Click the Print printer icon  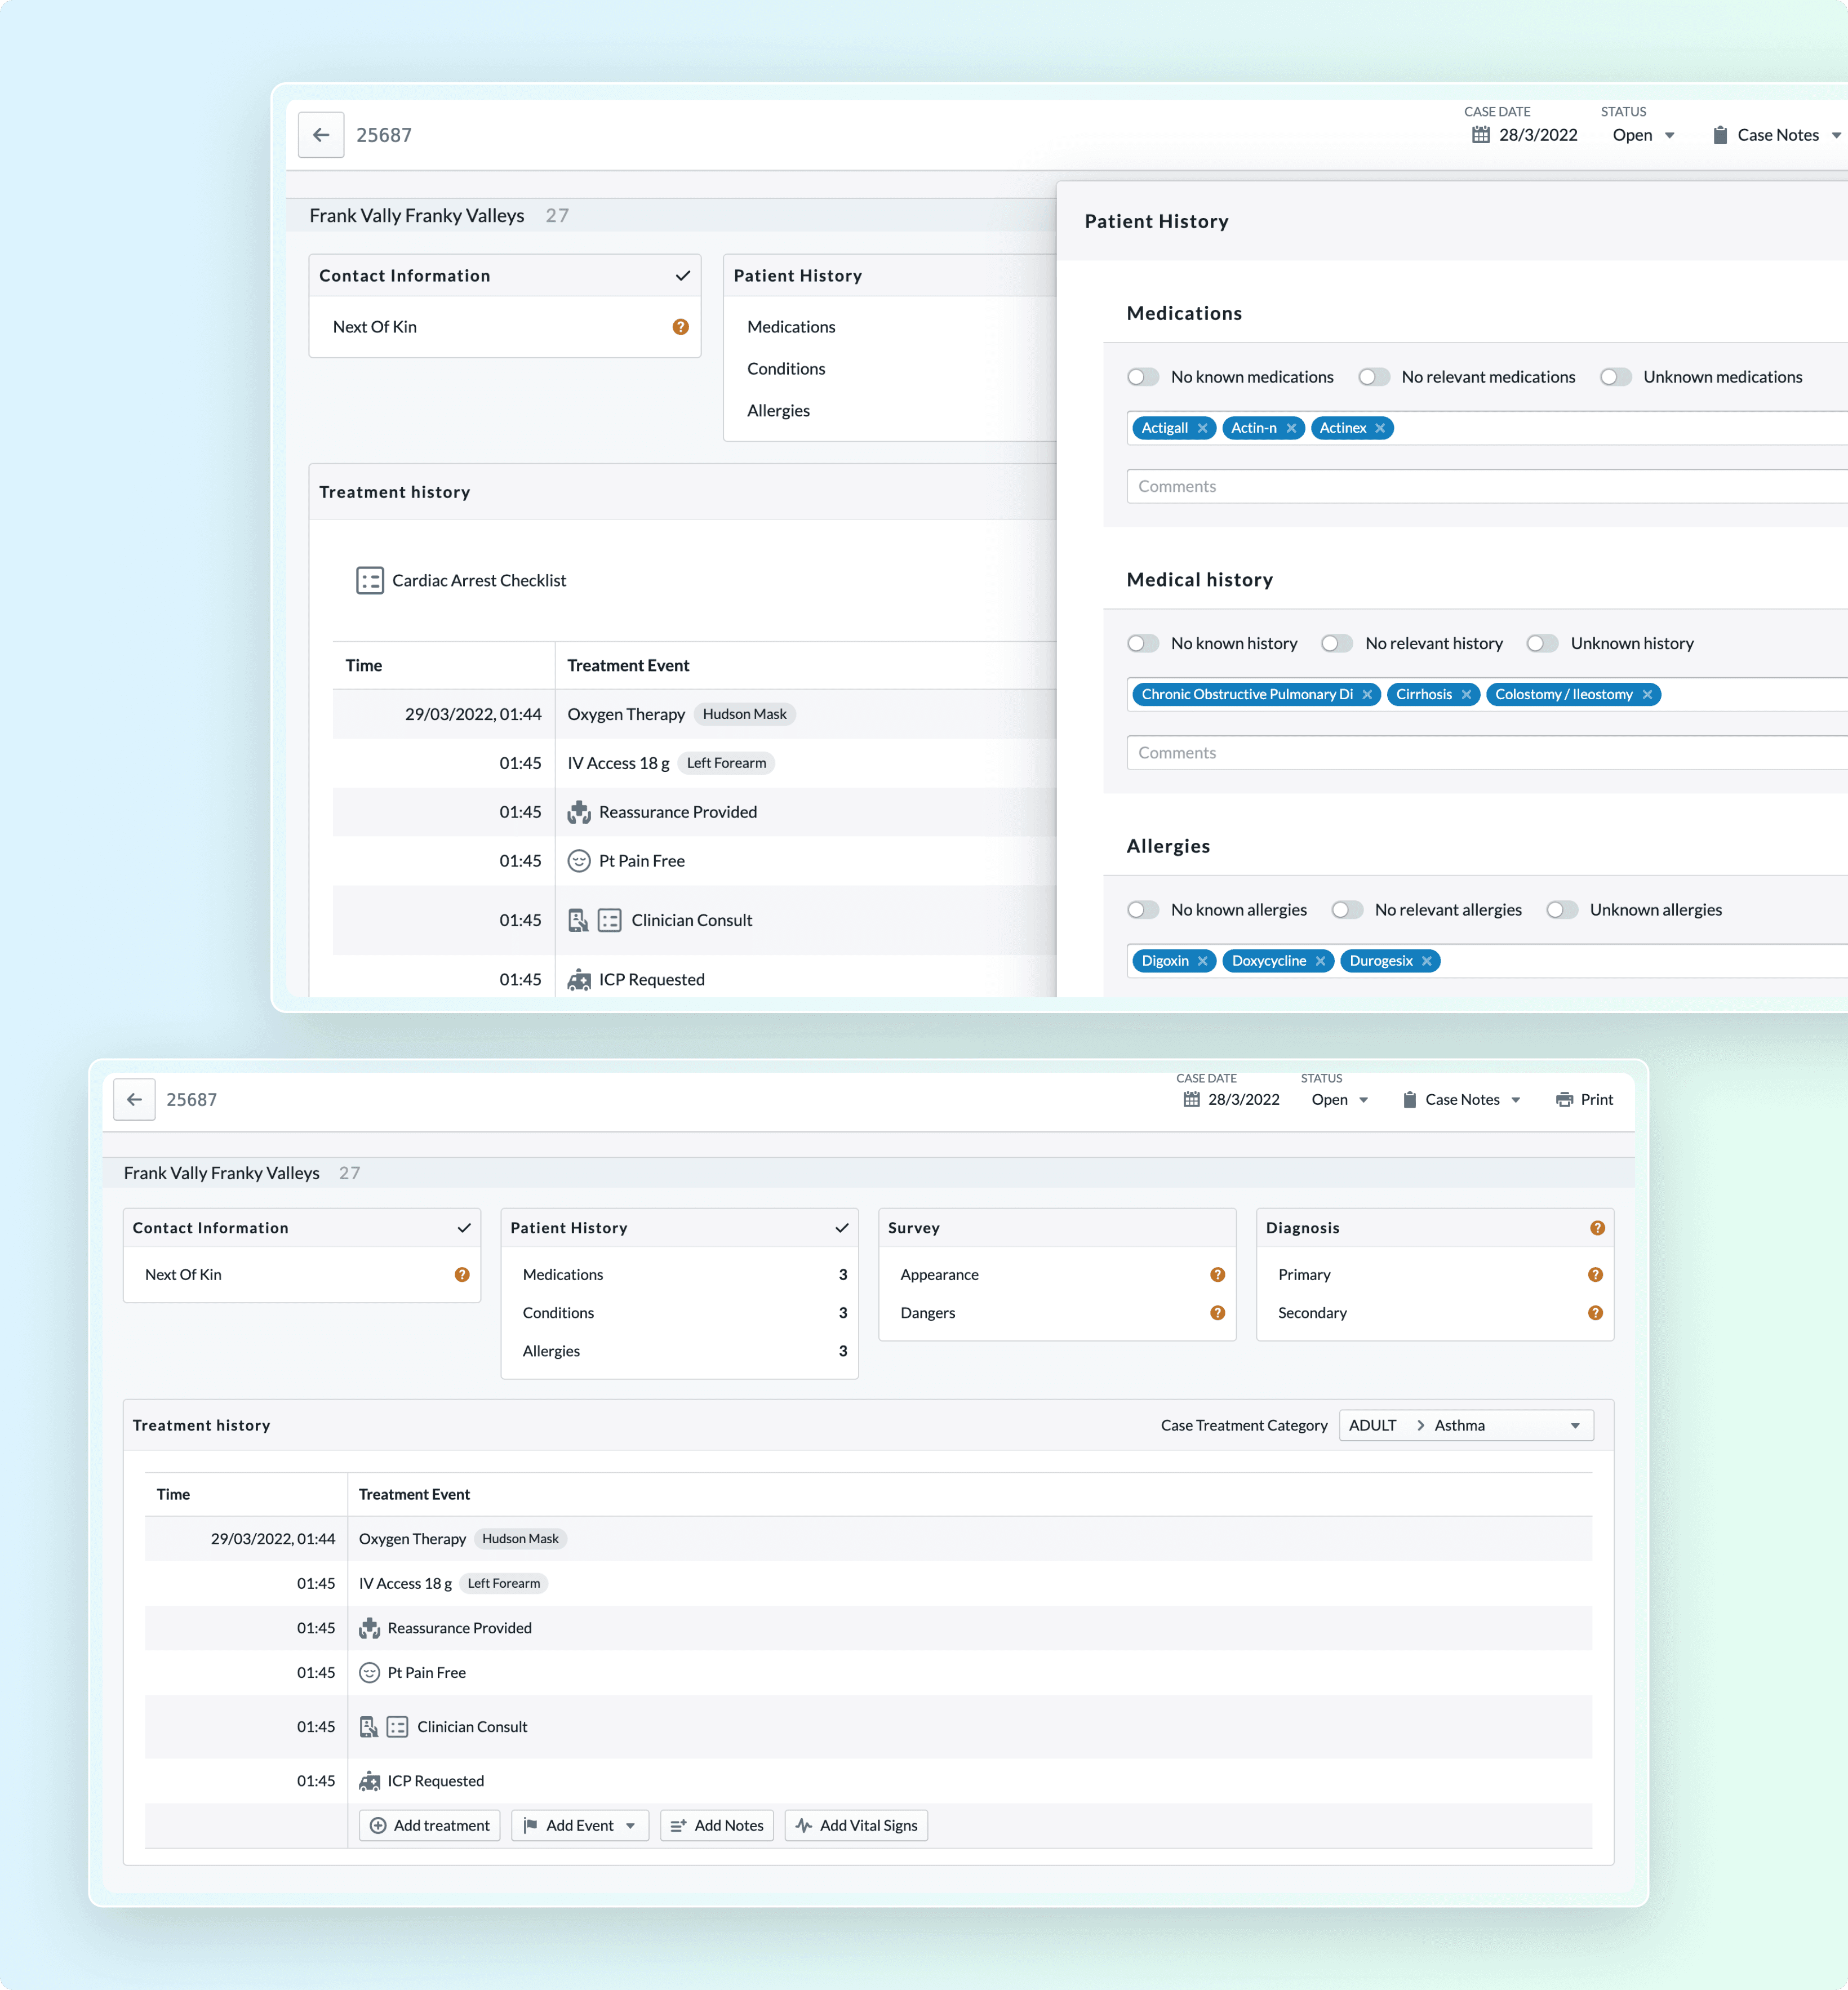(x=1564, y=1100)
